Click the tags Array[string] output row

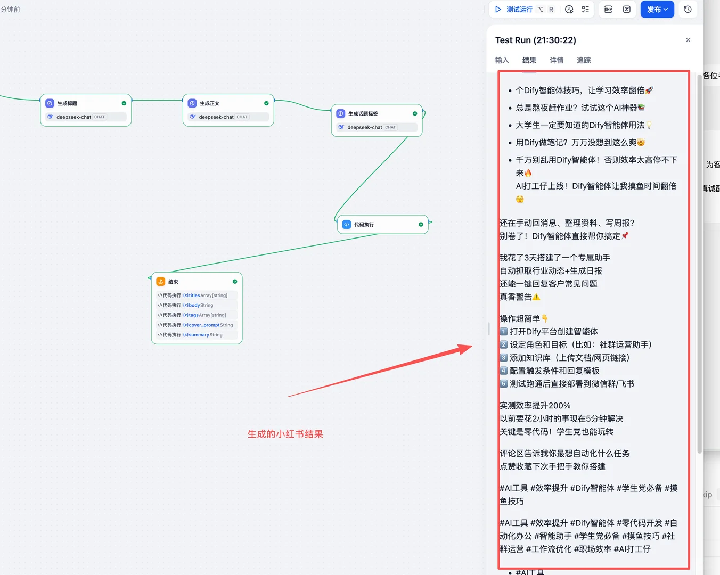click(x=197, y=315)
